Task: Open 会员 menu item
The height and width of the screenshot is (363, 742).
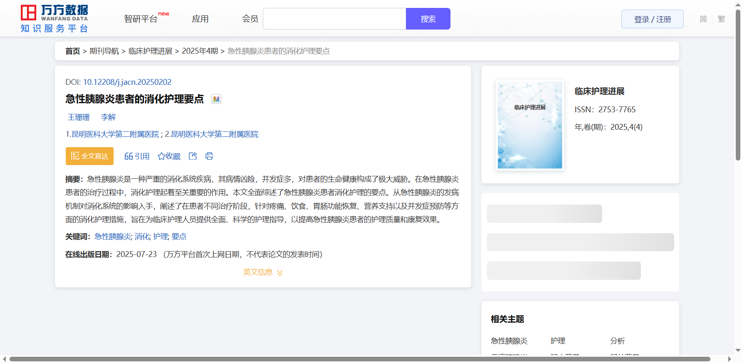Action: 250,19
